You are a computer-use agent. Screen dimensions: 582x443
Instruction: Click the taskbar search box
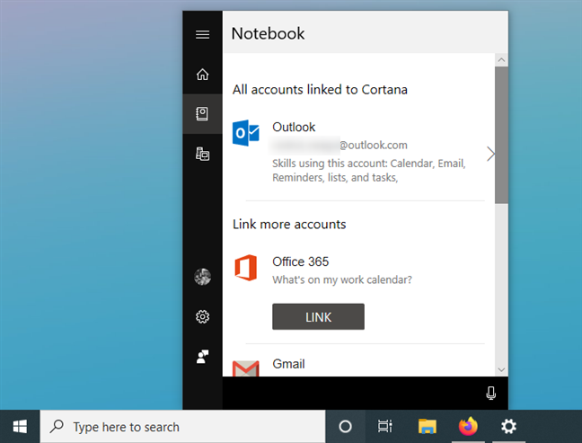182,426
